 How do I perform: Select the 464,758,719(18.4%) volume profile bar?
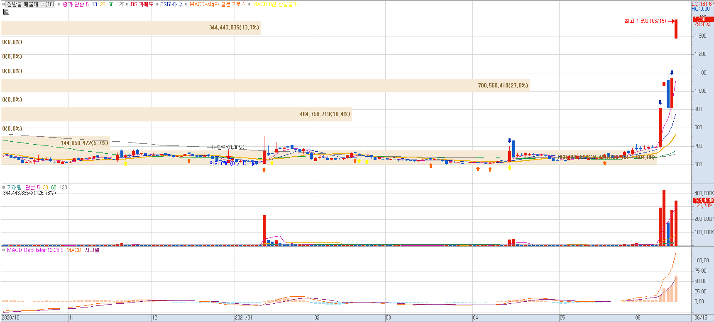176,114
